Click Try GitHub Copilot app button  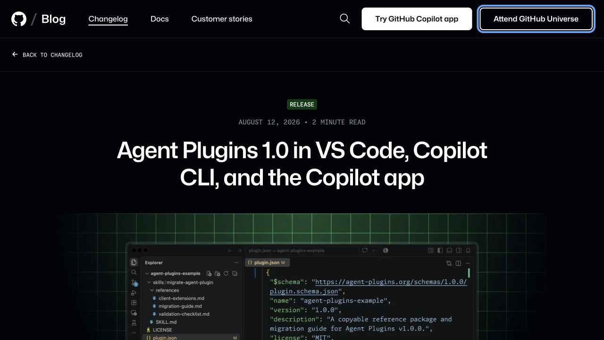pos(417,19)
